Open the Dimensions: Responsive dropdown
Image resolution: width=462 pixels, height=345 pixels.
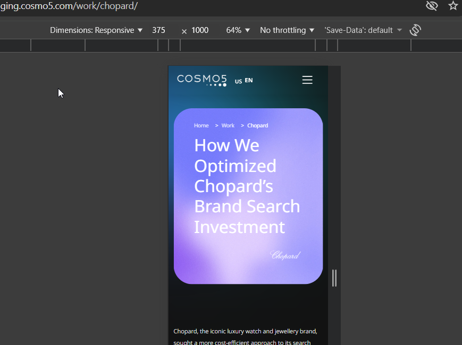coord(96,30)
